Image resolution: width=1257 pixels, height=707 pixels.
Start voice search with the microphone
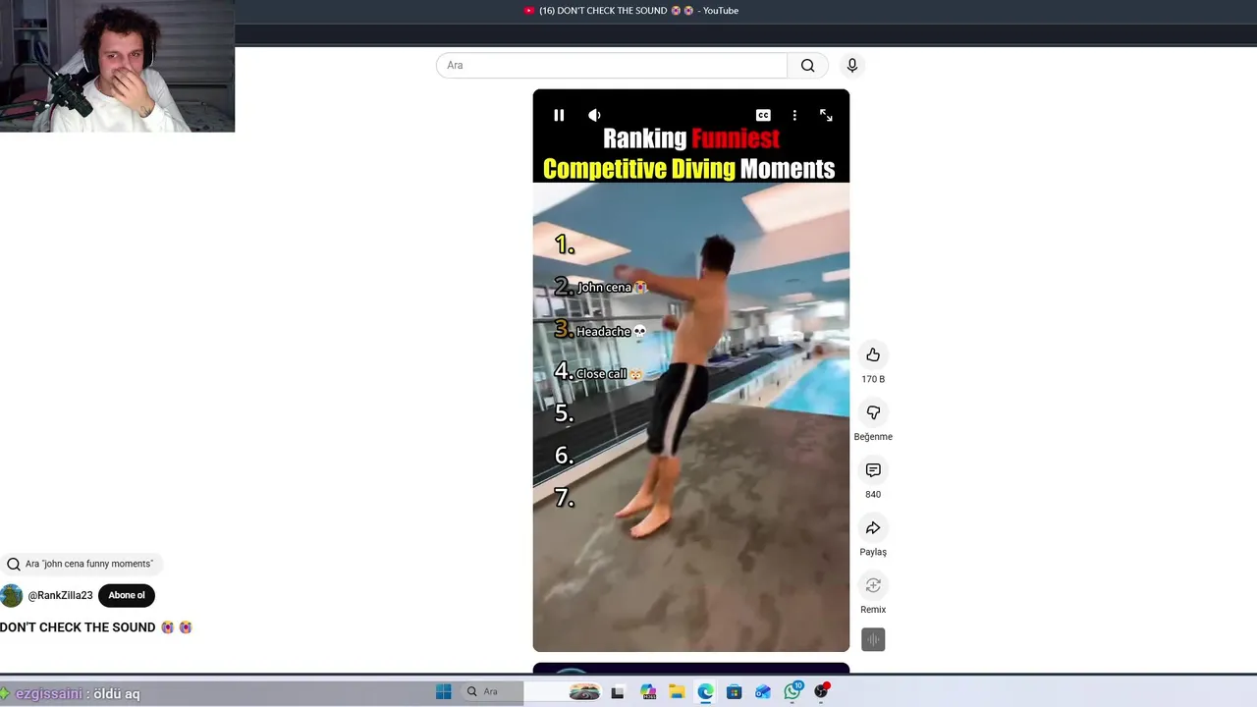(852, 65)
